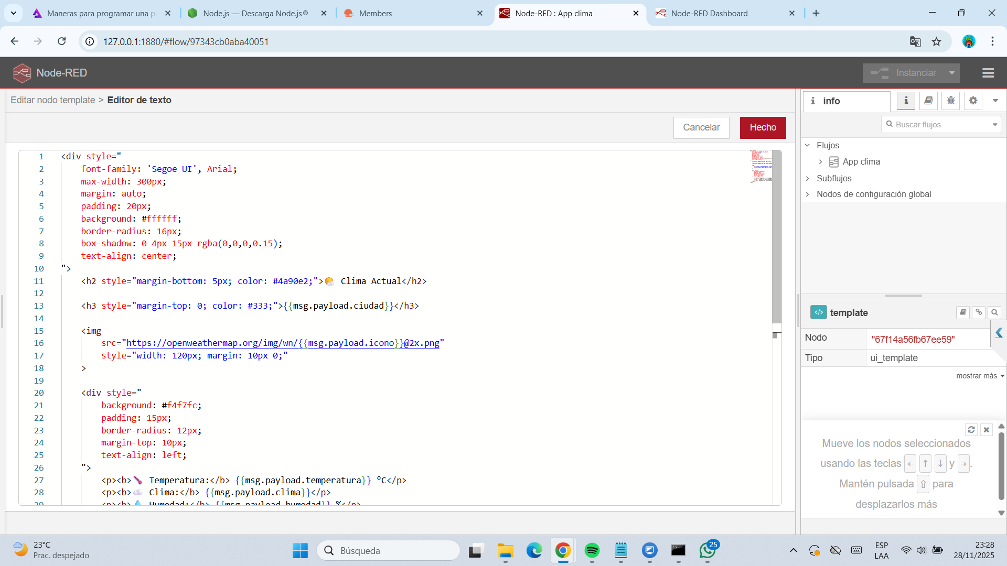Viewport: 1007px width, 566px height.
Task: Go back via Editar nodo template breadcrumb
Action: pos(53,100)
